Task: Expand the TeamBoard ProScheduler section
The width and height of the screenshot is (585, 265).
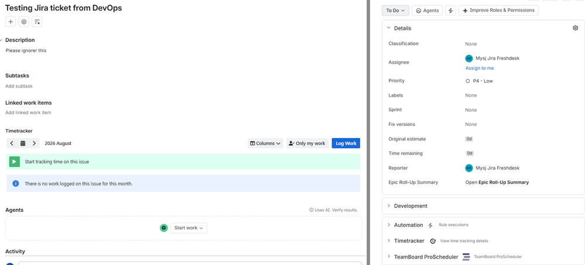Action: coord(389,257)
